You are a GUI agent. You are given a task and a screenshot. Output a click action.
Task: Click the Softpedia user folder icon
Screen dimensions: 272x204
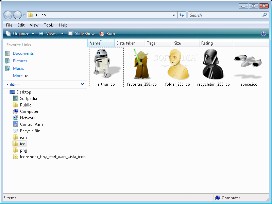point(15,98)
